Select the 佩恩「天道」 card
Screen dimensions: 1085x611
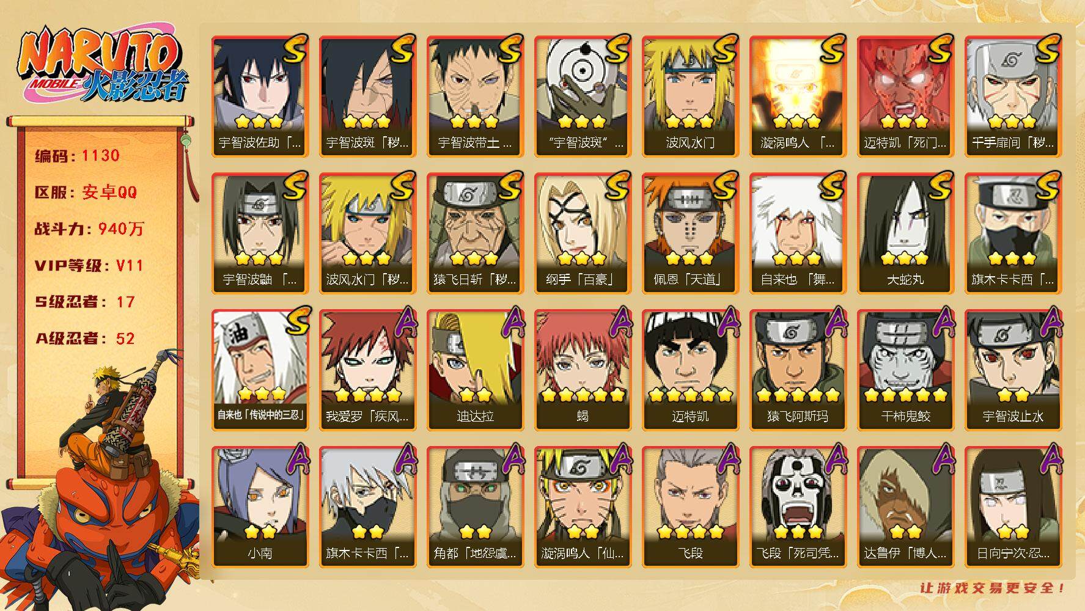690,233
